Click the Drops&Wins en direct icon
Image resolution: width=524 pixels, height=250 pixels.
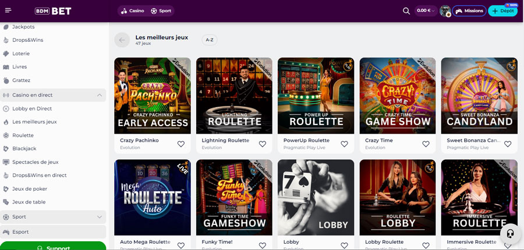coord(6,175)
